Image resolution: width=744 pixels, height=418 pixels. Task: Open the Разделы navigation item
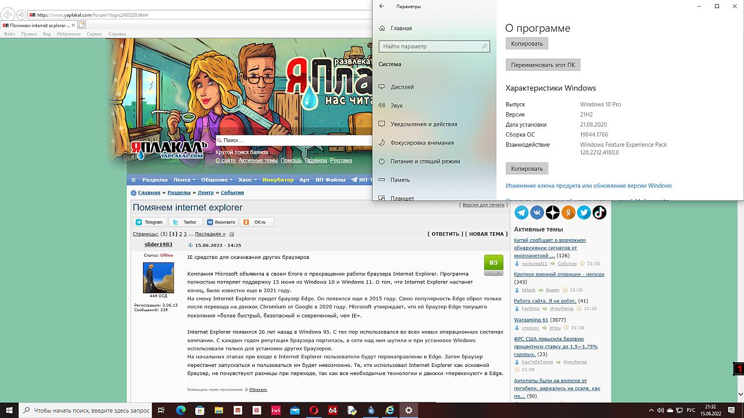155,180
